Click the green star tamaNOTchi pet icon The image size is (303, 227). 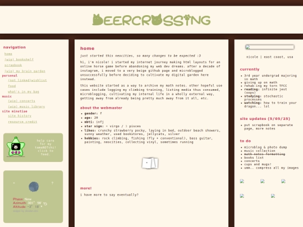pos(16,147)
